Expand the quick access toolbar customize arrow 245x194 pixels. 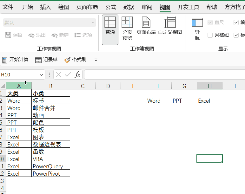click(x=96, y=60)
